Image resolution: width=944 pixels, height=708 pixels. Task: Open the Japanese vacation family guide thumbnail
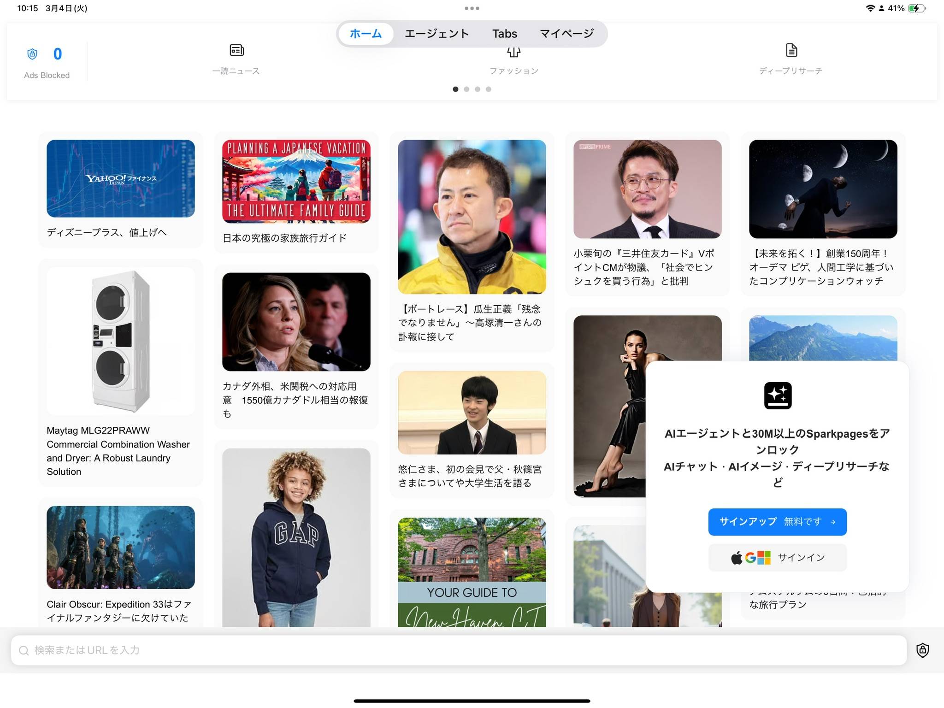tap(296, 181)
